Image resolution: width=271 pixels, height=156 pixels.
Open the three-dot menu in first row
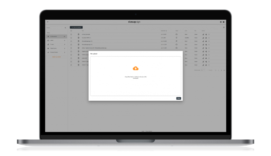(209, 34)
